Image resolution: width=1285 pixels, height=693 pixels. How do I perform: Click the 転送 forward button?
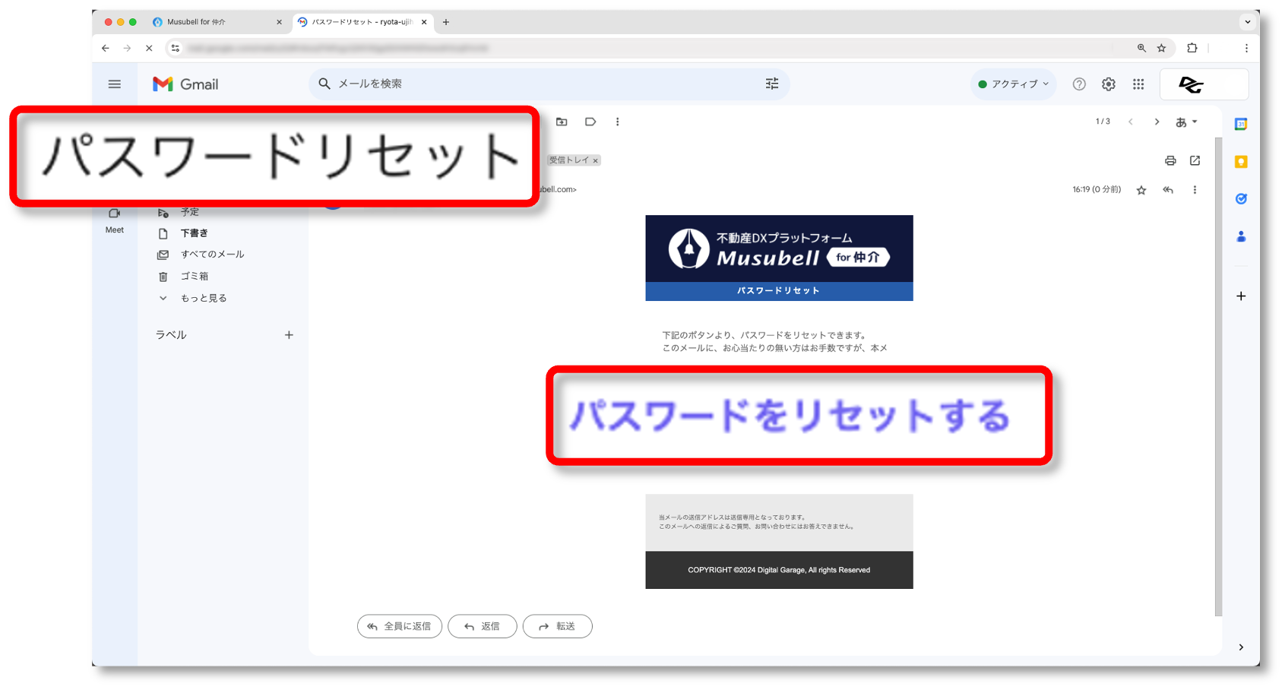(x=558, y=626)
